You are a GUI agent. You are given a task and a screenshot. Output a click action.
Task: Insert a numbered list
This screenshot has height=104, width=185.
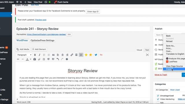pyautogui.click(x=49, y=55)
